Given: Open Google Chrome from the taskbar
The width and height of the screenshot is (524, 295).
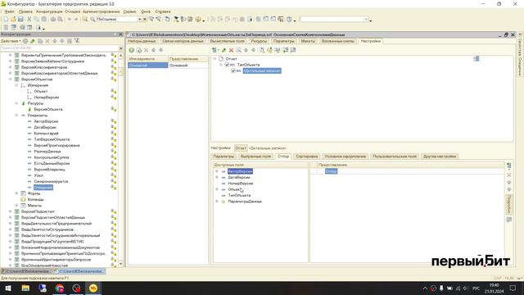Looking at the screenshot, I should (60, 288).
